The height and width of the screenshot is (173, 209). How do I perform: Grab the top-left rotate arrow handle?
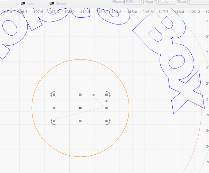pos(53,94)
